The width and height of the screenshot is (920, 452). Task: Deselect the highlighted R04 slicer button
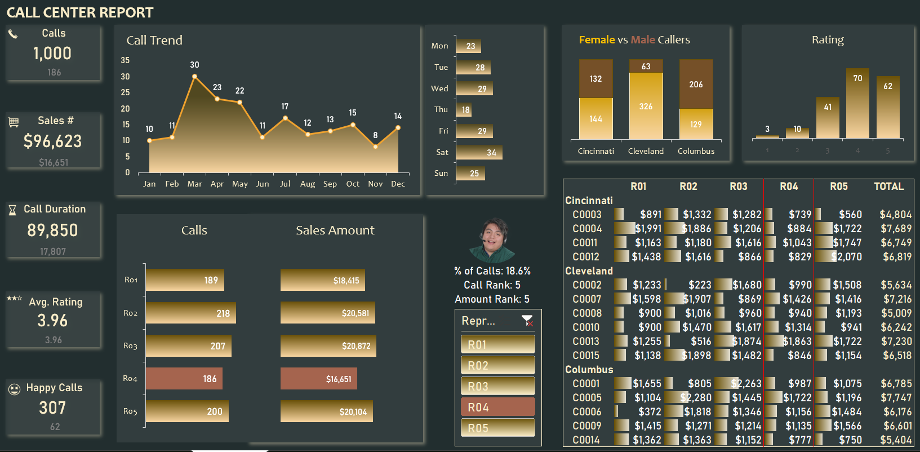(497, 407)
